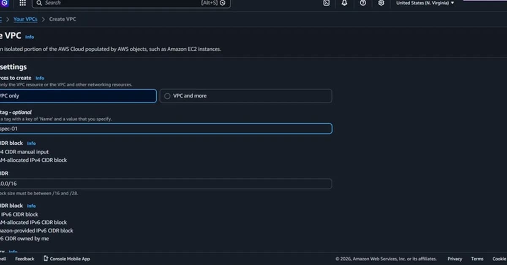Open the AWS services grid menu

pos(22,3)
